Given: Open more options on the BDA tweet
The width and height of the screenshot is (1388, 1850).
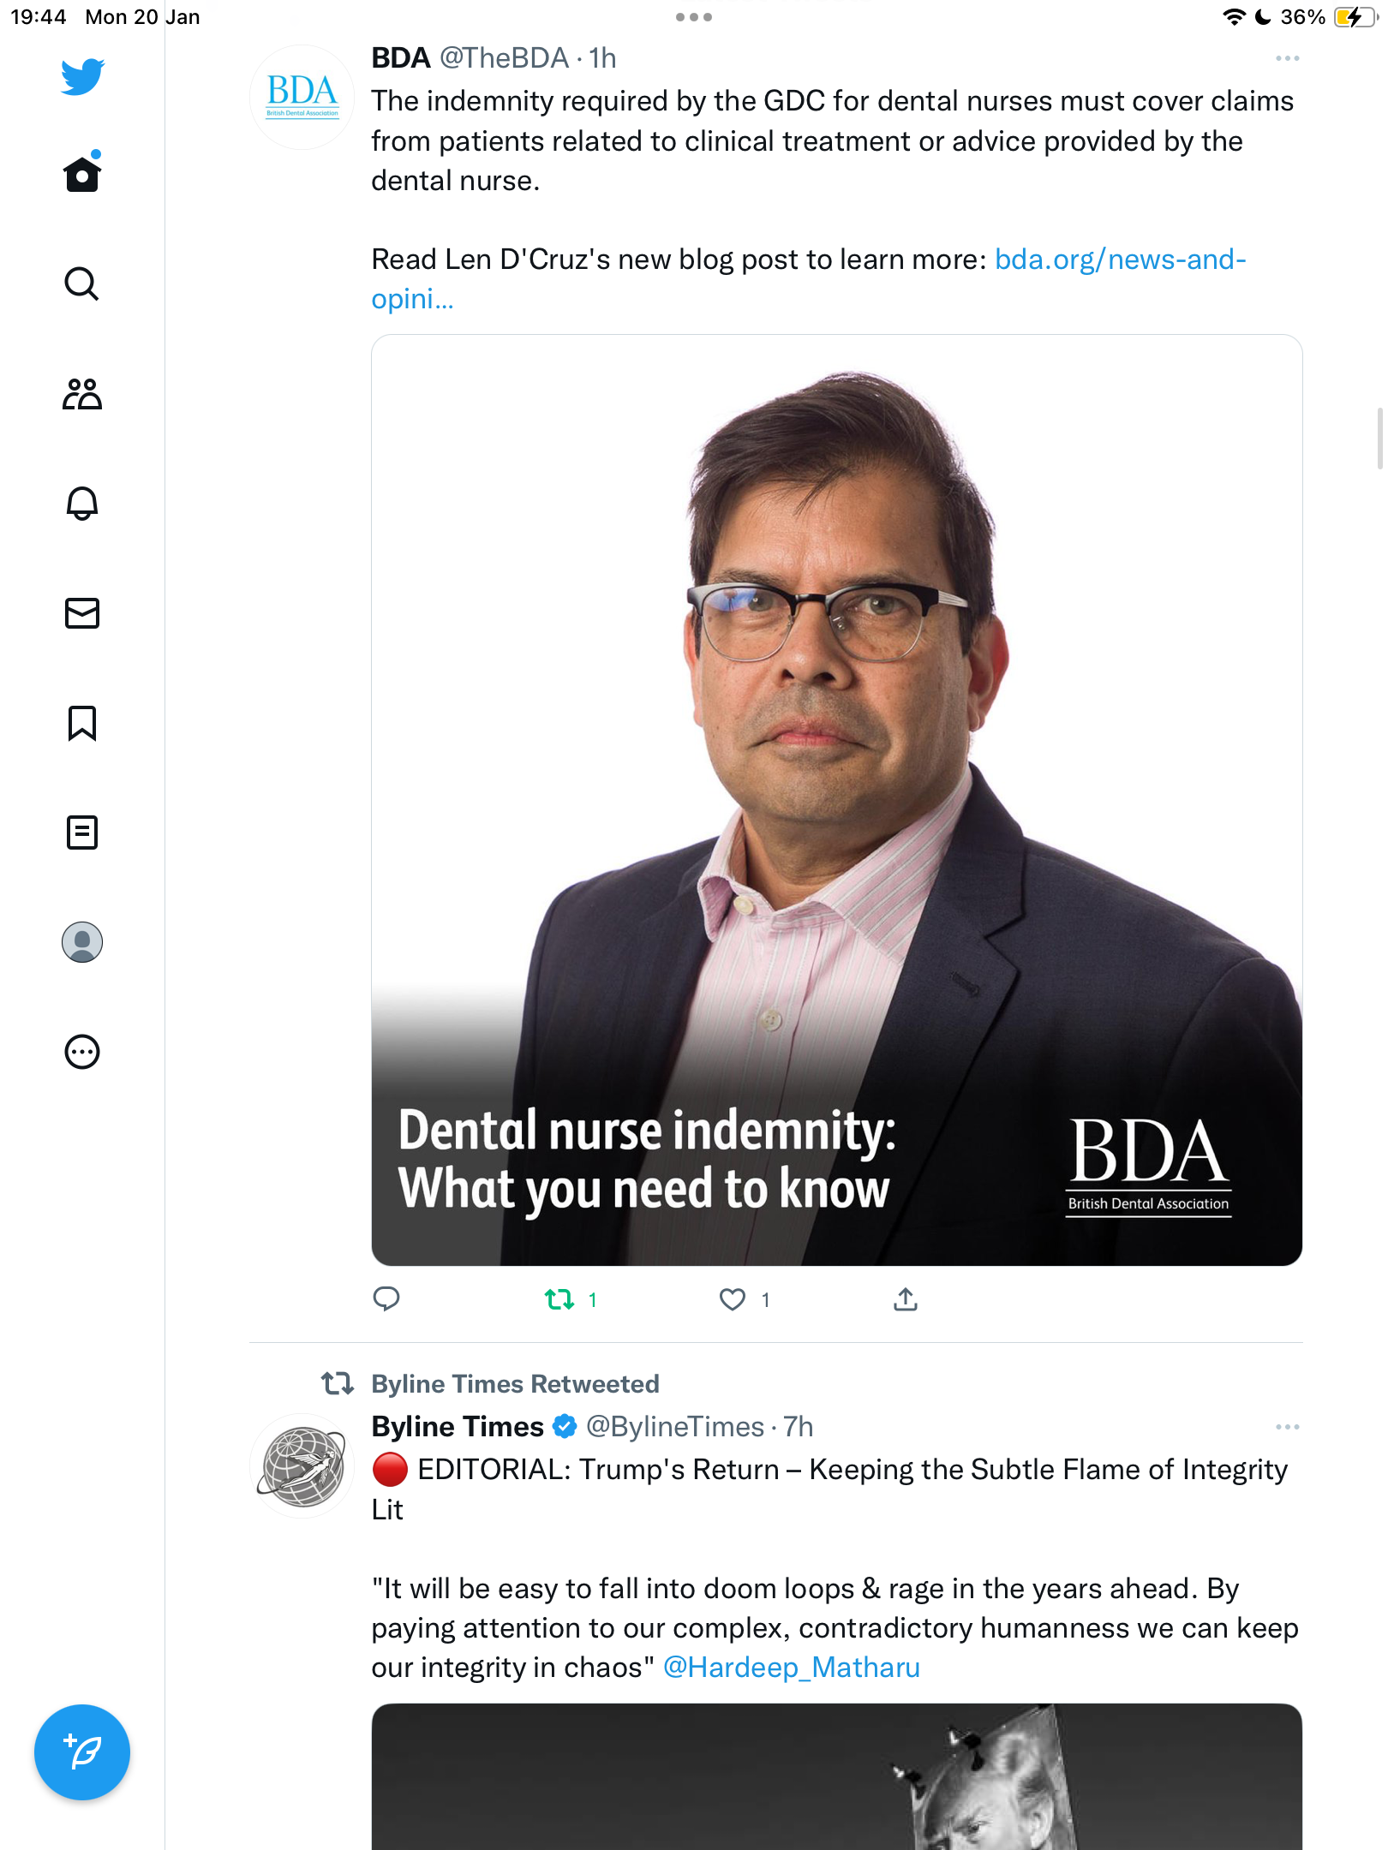Looking at the screenshot, I should [x=1287, y=58].
